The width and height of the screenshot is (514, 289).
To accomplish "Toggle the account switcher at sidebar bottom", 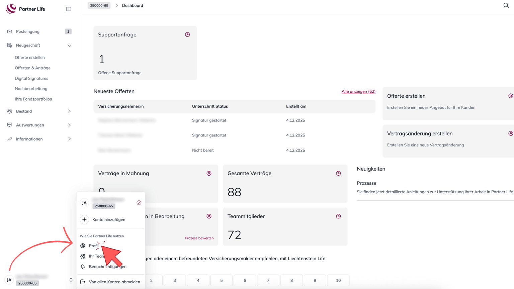I will point(71,280).
